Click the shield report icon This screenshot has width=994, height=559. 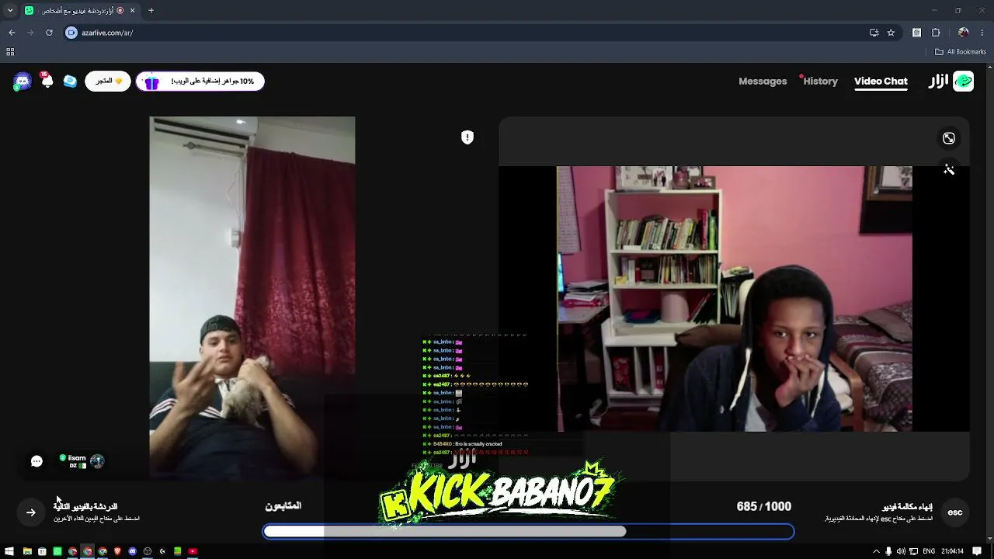[x=467, y=137]
